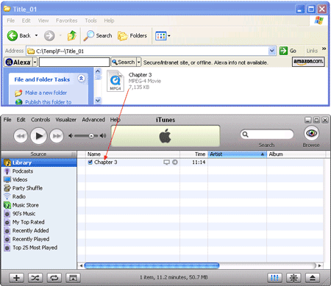Click the iTunes search field
331x286 pixels.
point(267,135)
